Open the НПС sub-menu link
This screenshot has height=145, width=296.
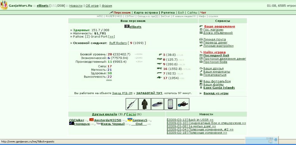point(100,16)
